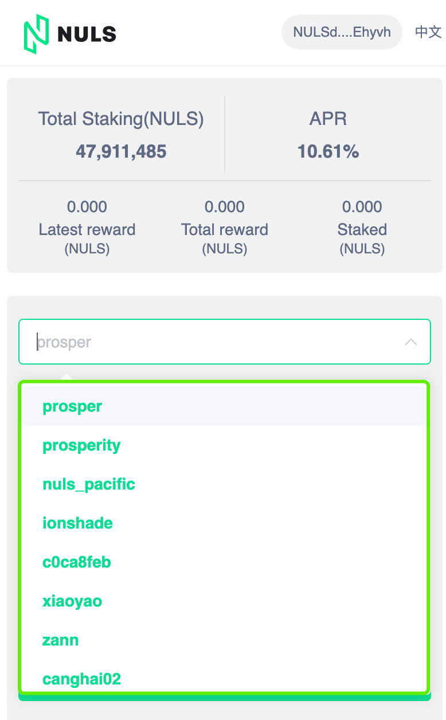
Task: Select the nuls_pacific node entry
Action: pyautogui.click(x=225, y=484)
